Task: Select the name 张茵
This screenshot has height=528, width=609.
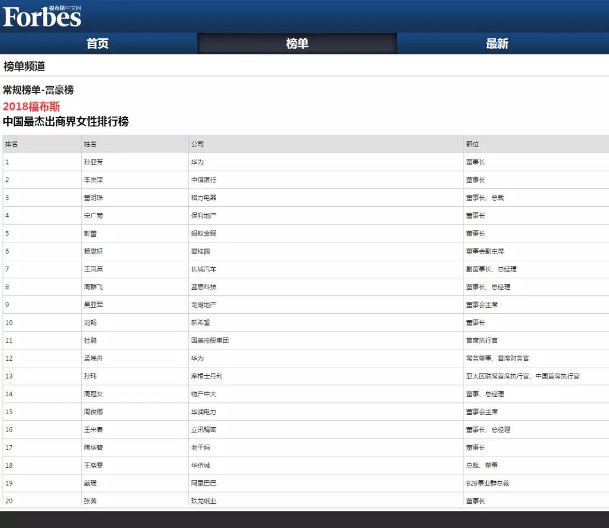Action: [90, 501]
